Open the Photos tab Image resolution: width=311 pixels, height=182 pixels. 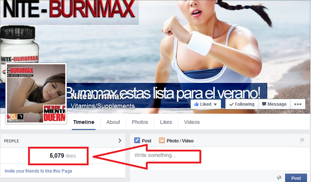click(140, 122)
